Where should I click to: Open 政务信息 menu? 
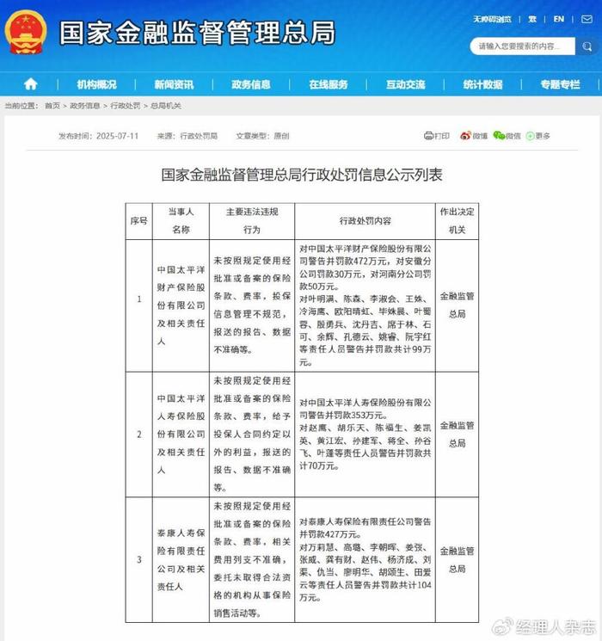251,84
